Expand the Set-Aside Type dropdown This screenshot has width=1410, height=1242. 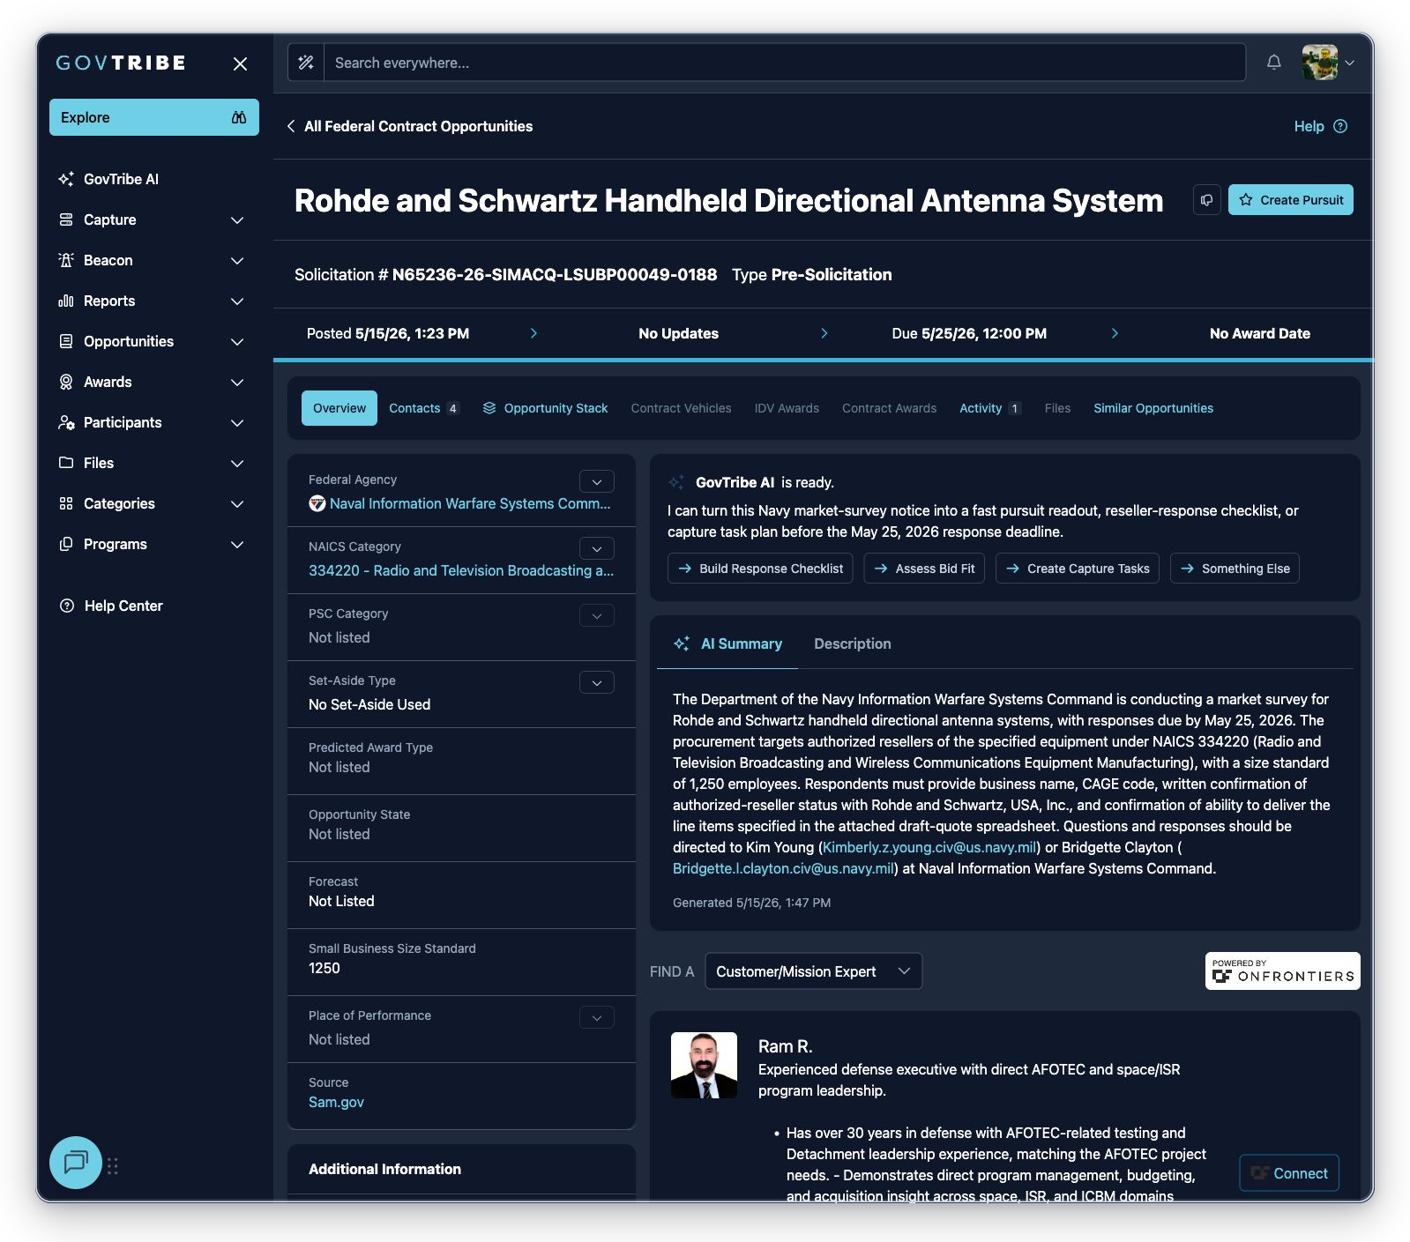click(x=597, y=682)
